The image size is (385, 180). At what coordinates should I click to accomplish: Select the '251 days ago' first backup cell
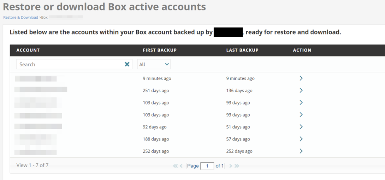tap(156, 90)
